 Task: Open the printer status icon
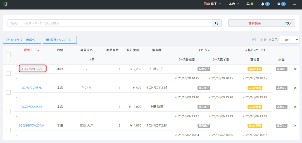pos(250,4)
